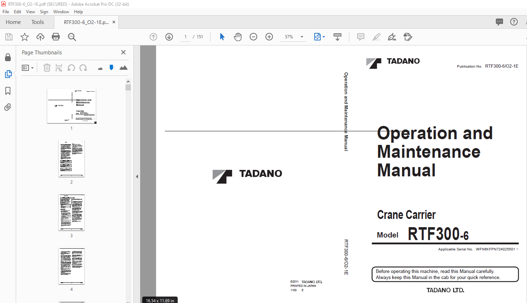Enlarge thumbnail size large mountain icon
The height and width of the screenshot is (303, 527).
pos(123,68)
